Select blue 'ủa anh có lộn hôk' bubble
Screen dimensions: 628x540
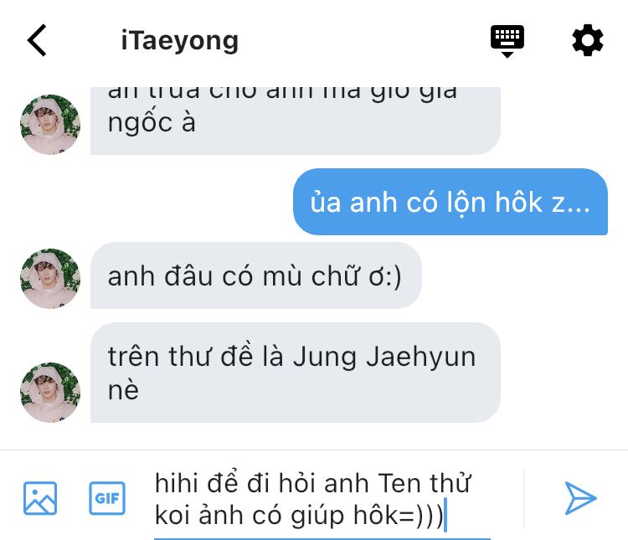tap(450, 202)
